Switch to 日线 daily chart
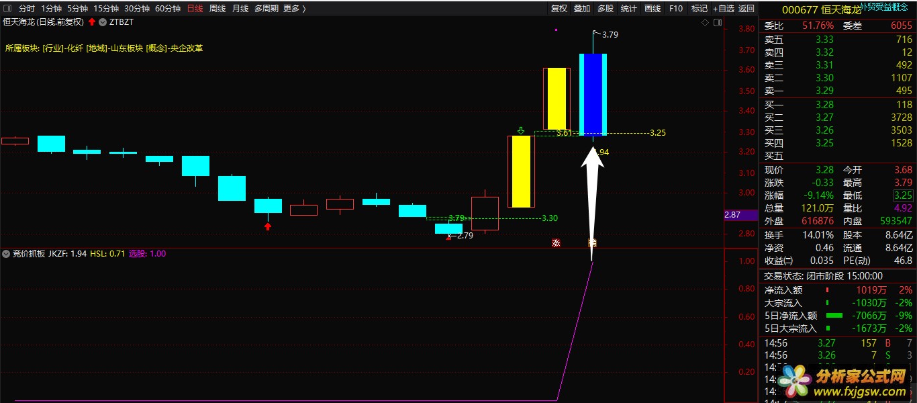Viewport: 917px width, 403px height. (195, 9)
